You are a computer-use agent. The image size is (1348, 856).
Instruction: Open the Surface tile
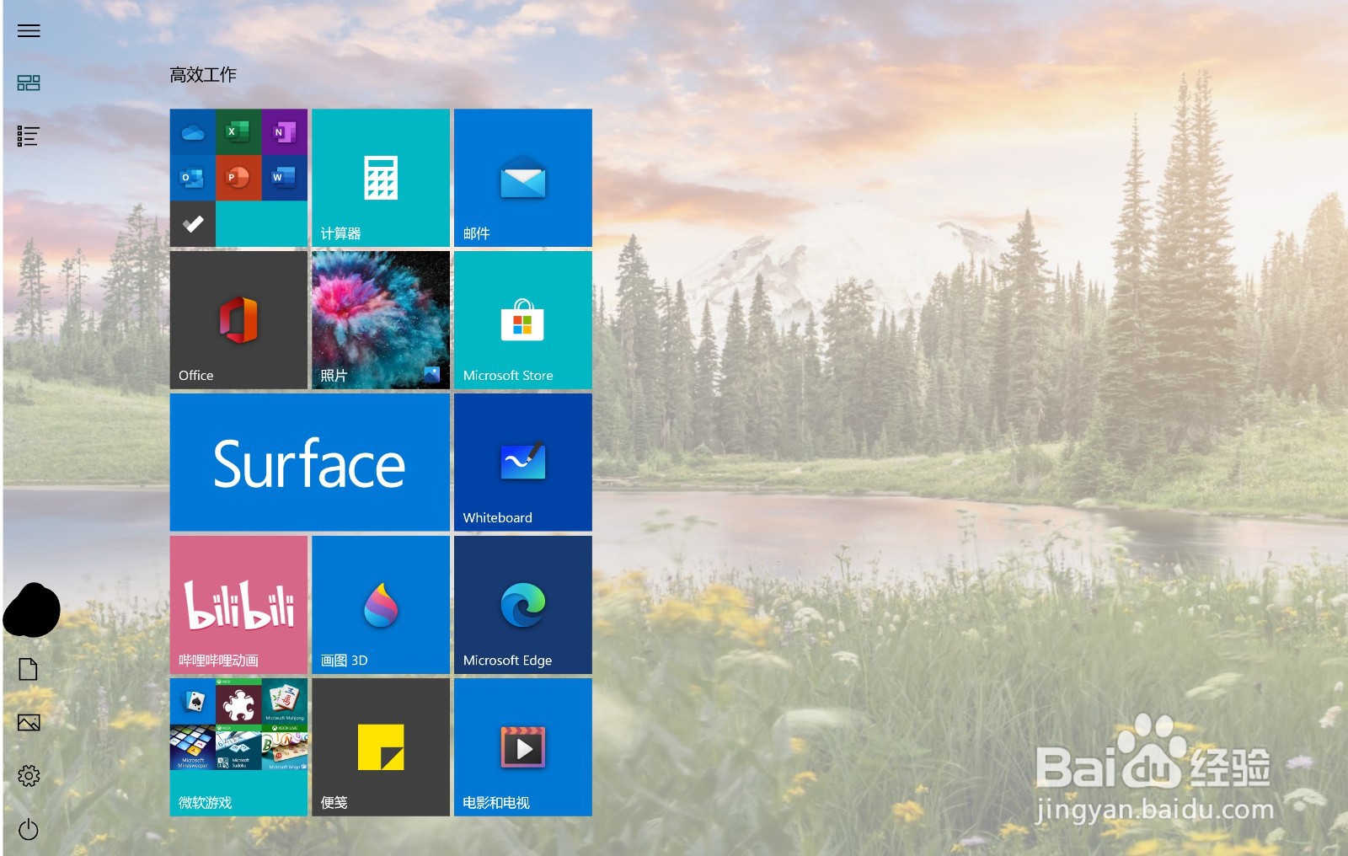pyautogui.click(x=310, y=463)
